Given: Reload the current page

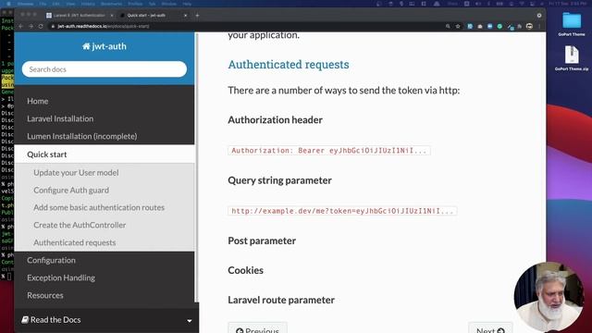Looking at the screenshot, I should tap(41, 27).
